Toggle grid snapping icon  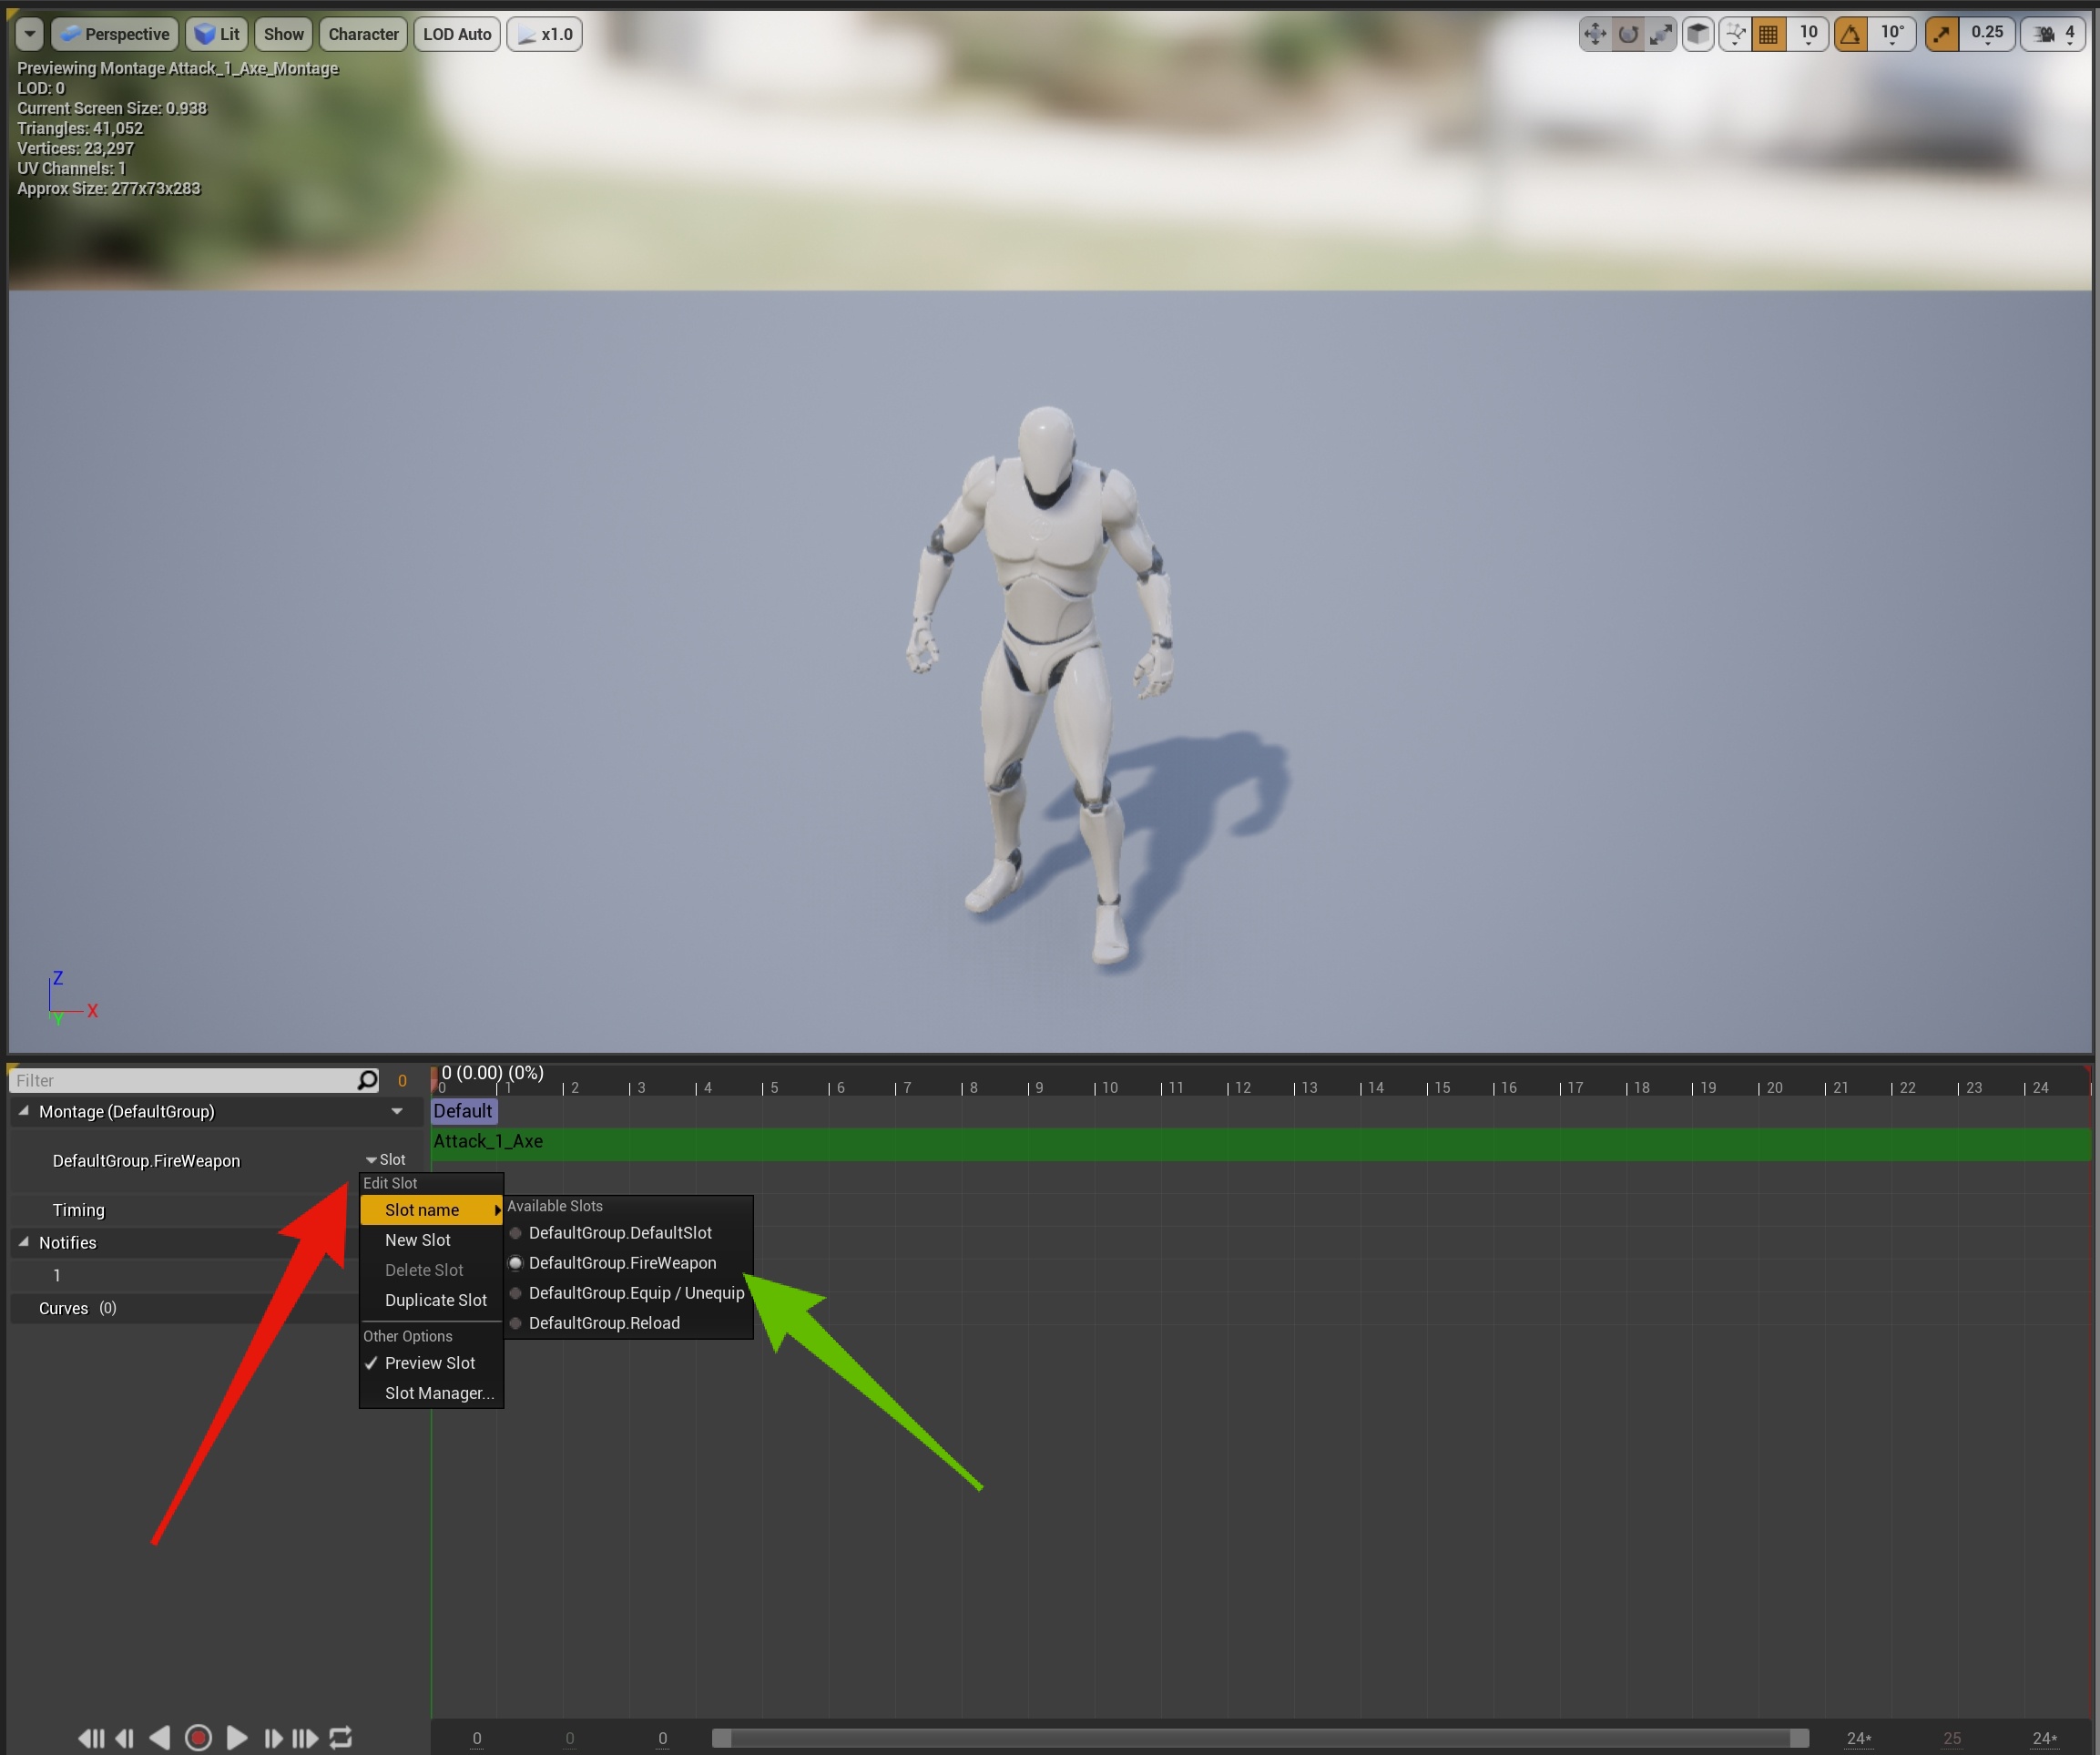point(1768,34)
